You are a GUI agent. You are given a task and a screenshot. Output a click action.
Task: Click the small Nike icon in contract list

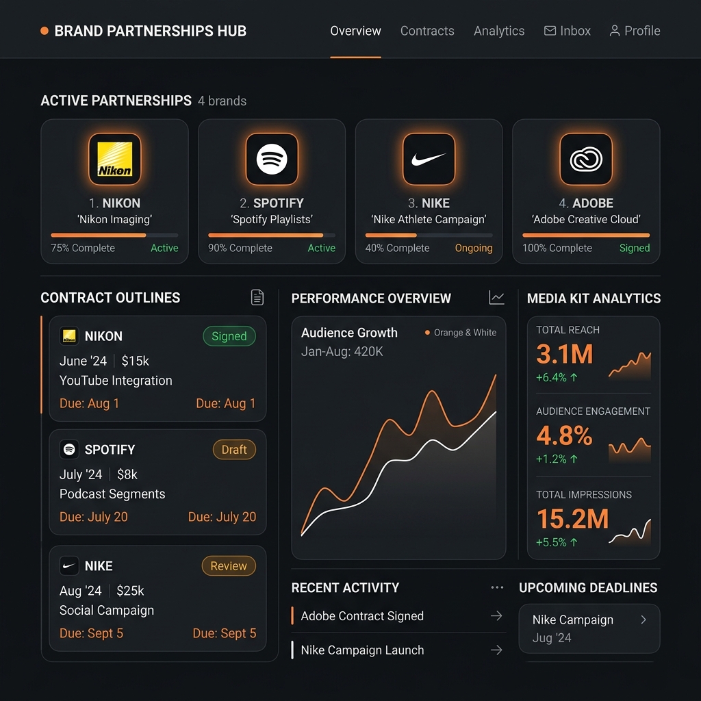coord(69,565)
